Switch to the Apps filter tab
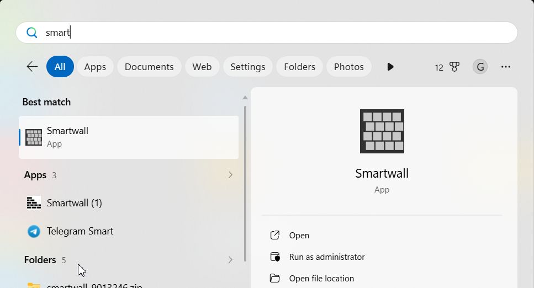 [x=95, y=67]
